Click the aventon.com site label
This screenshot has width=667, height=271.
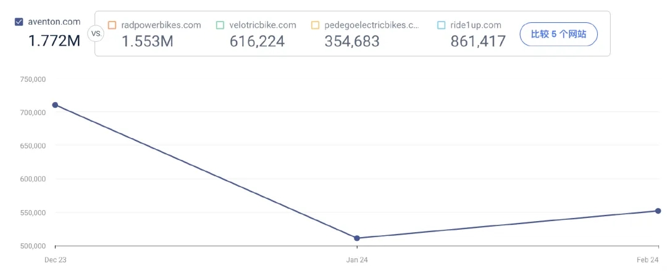(x=54, y=22)
